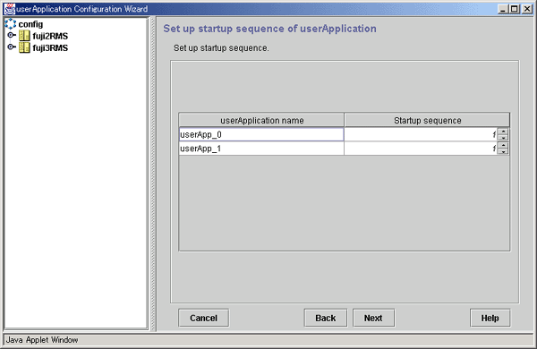This screenshot has width=537, height=349.
Task: Click the config root tree icon
Action: click(10, 24)
